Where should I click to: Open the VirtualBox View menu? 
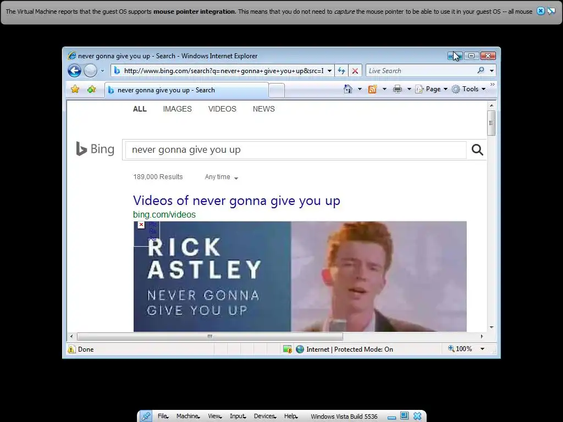pyautogui.click(x=215, y=417)
